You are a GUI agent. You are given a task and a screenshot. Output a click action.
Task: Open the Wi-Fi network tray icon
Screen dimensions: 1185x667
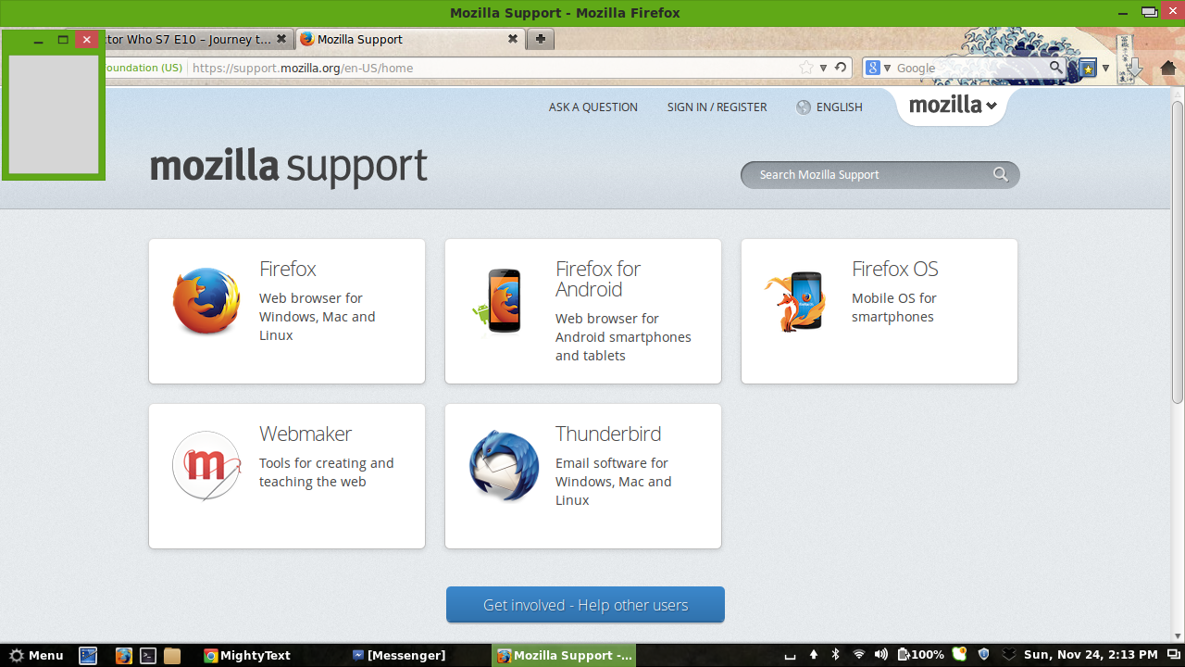[859, 655]
